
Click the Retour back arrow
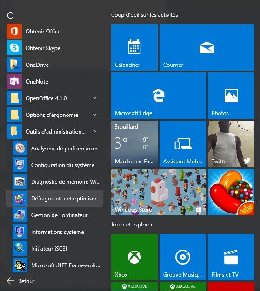11,281
